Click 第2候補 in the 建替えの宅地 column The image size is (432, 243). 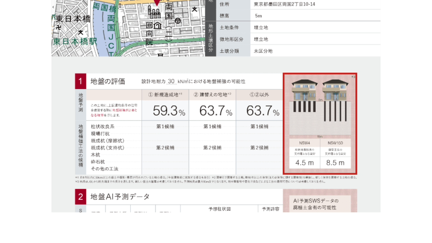pos(212,148)
